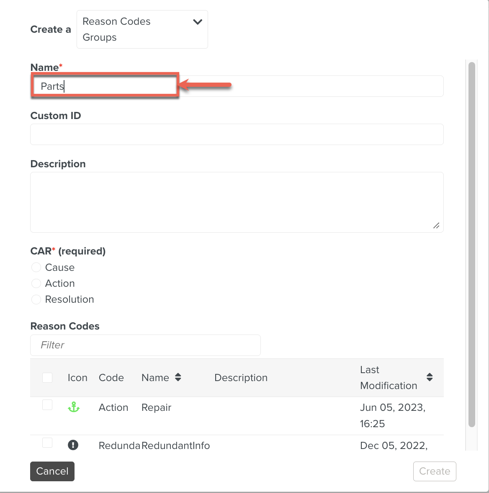Click the vertical scrollbar on the right

[x=471, y=243]
